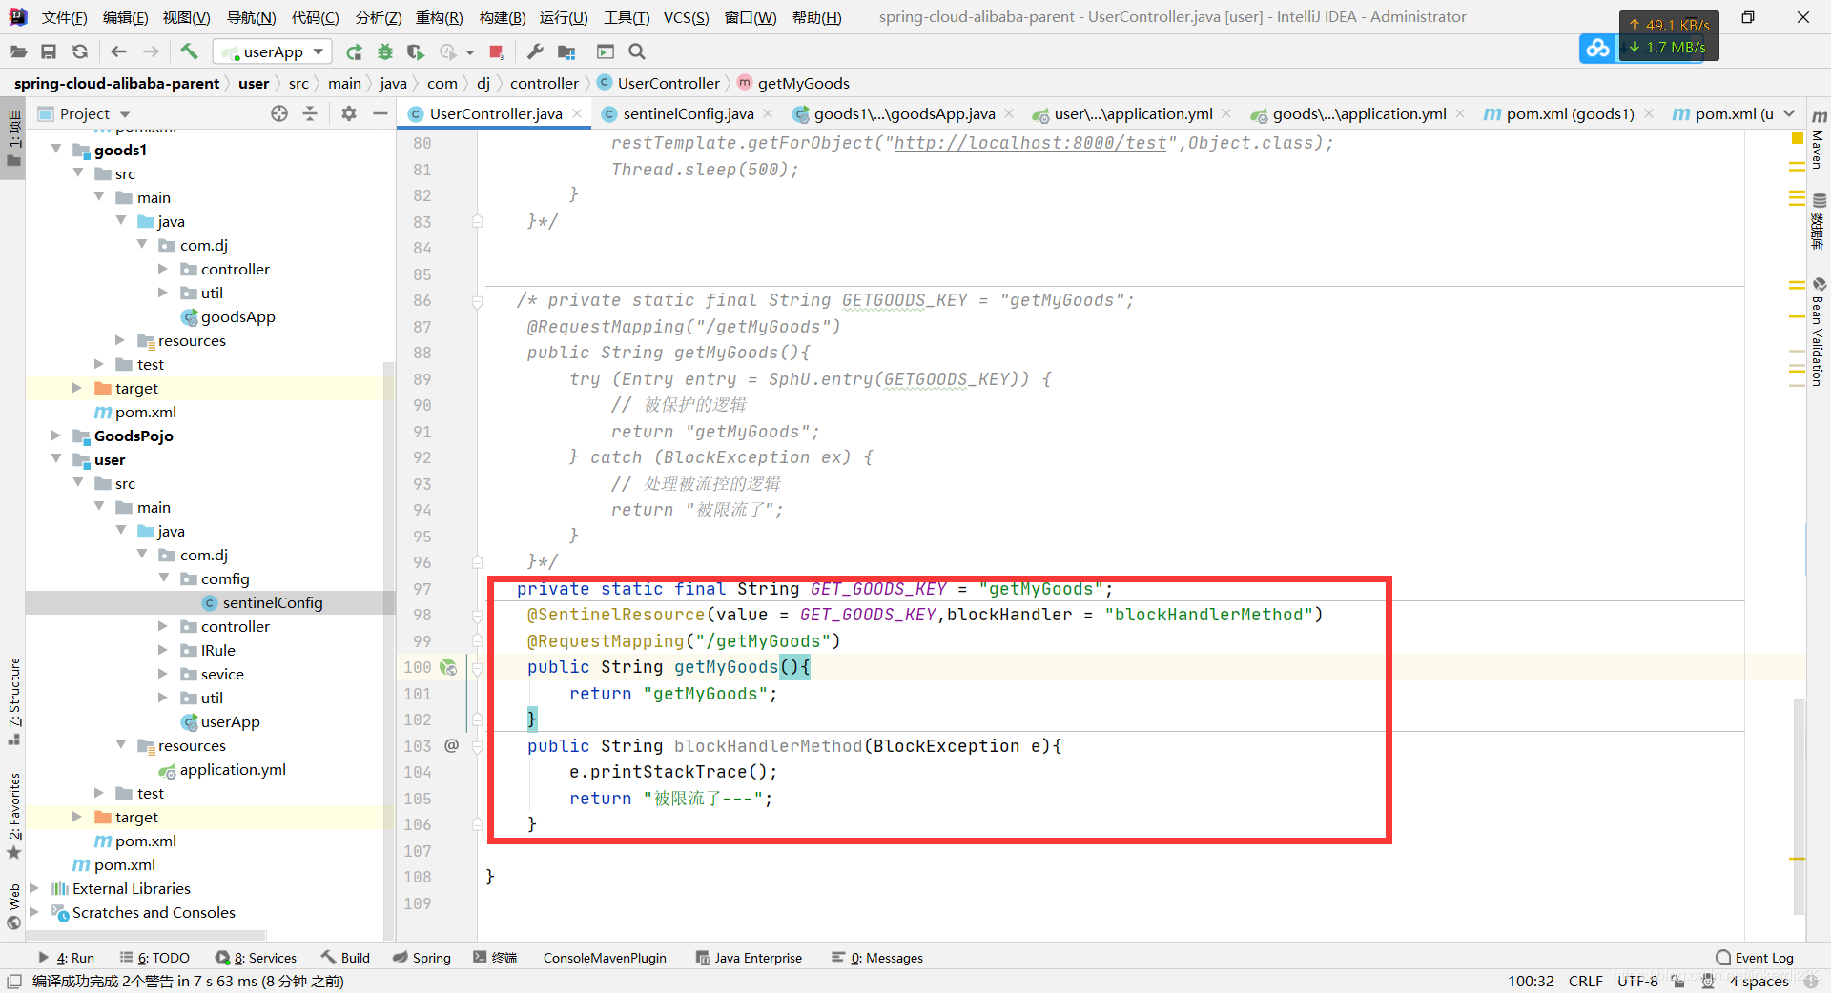Start debugging with the bug icon

pyautogui.click(x=385, y=51)
